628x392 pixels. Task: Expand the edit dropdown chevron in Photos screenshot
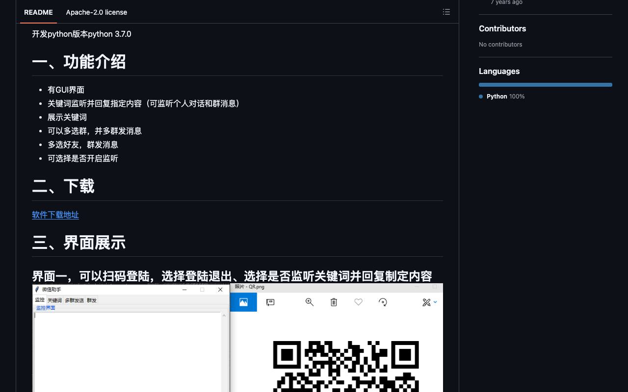point(435,302)
